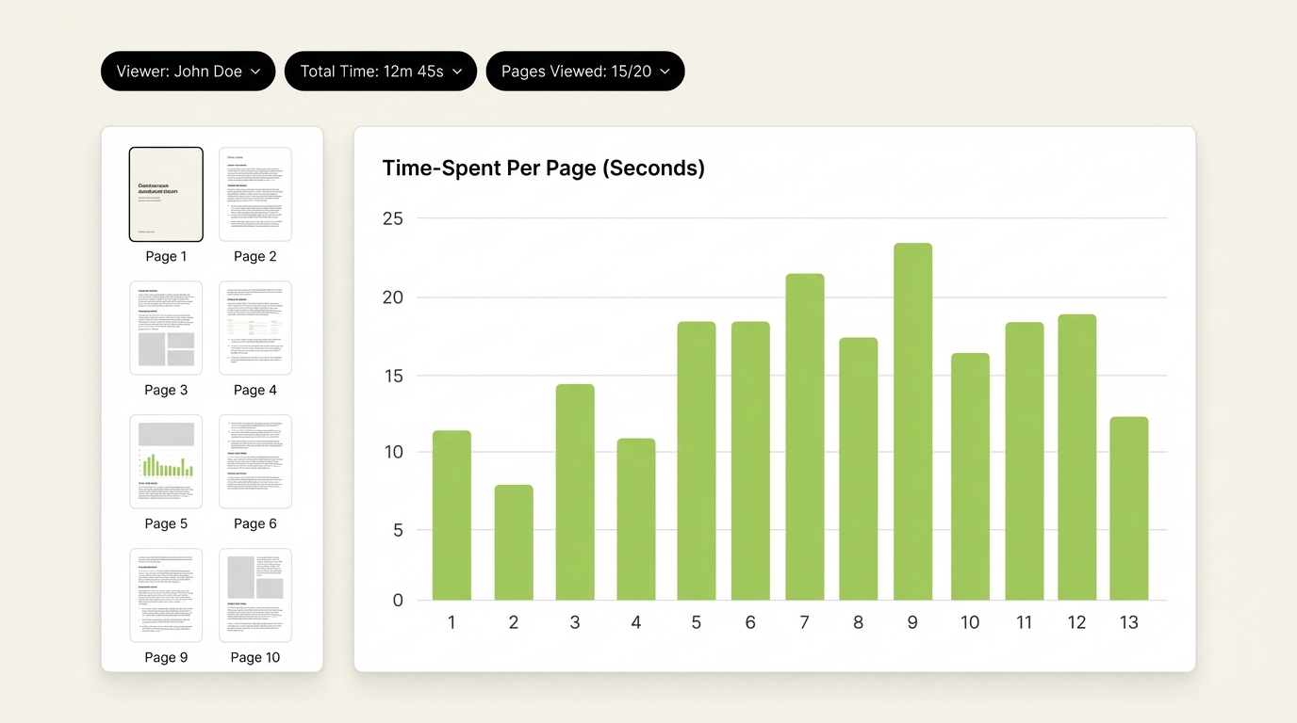This screenshot has width=1297, height=723.
Task: Open the Pages Viewed: 15/20 dropdown
Action: (x=584, y=71)
